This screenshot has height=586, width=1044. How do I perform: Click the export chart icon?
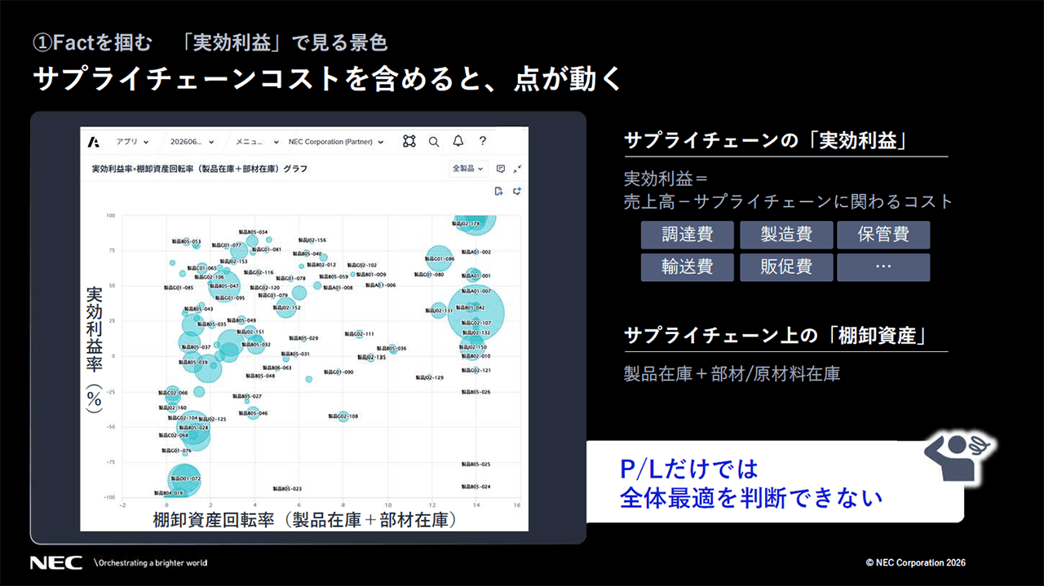499,191
